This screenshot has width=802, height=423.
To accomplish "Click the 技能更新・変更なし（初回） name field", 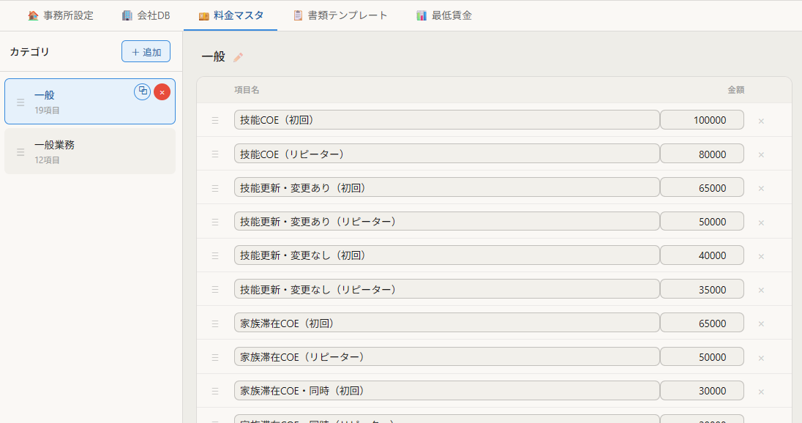I will point(447,255).
